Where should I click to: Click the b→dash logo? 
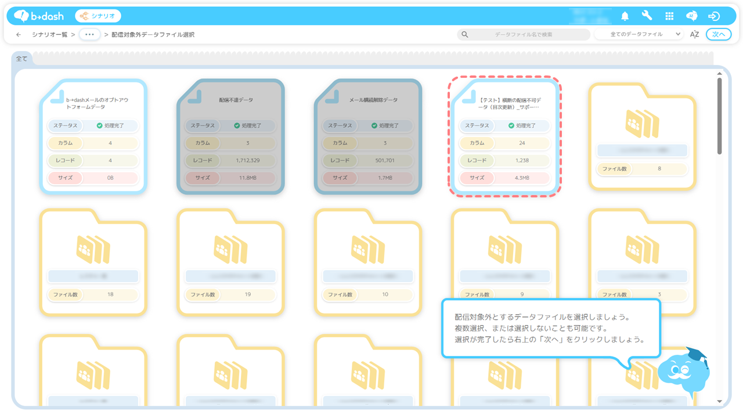[x=39, y=16]
